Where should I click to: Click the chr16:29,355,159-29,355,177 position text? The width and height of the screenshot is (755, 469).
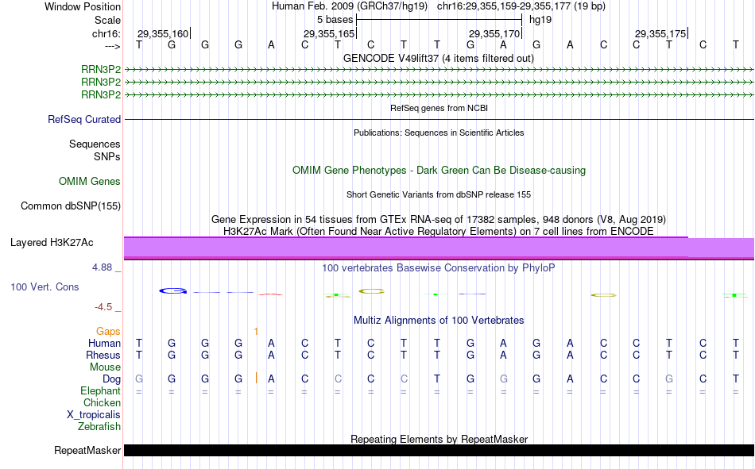point(521,6)
